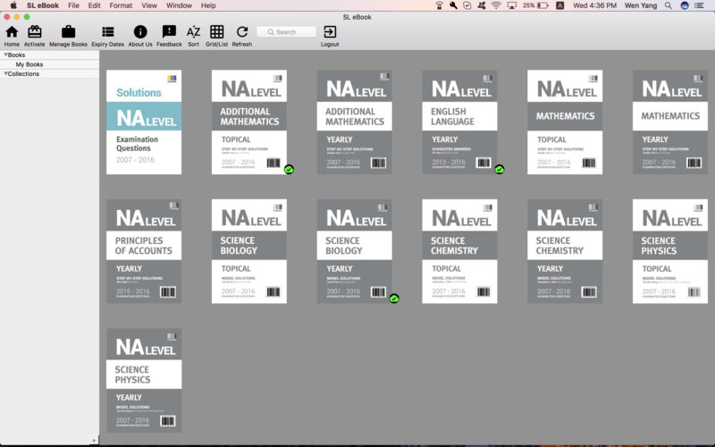This screenshot has width=715, height=447.
Task: Open Notification Center list icon
Action: pyautogui.click(x=699, y=5)
